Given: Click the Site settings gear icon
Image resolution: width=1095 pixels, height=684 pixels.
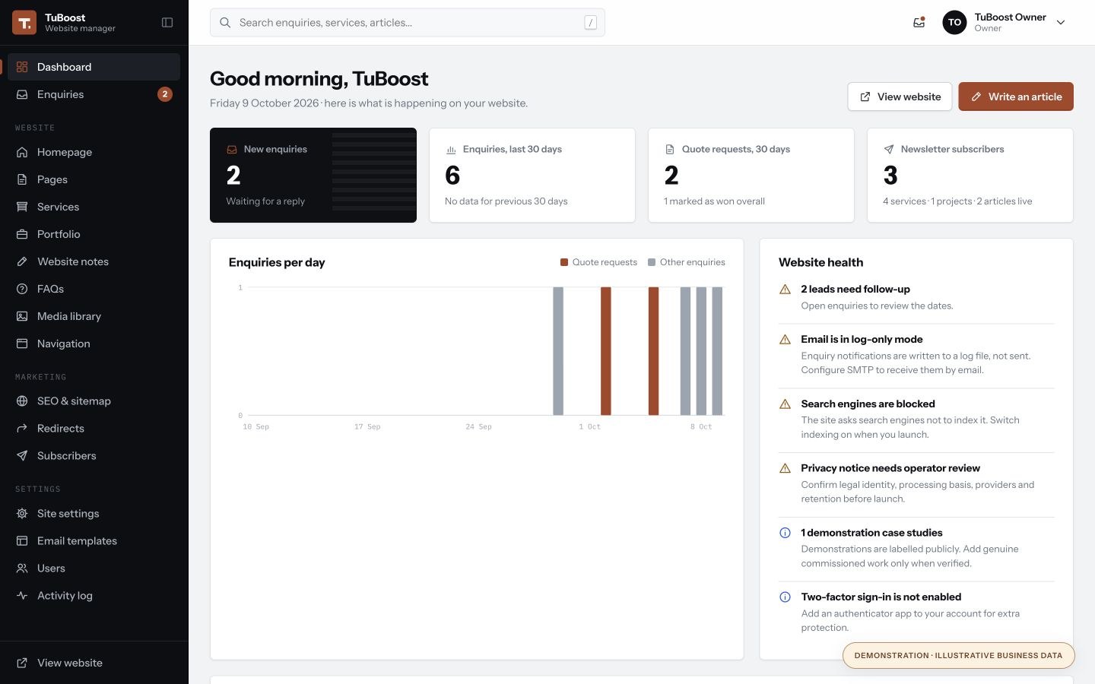Looking at the screenshot, I should [22, 514].
